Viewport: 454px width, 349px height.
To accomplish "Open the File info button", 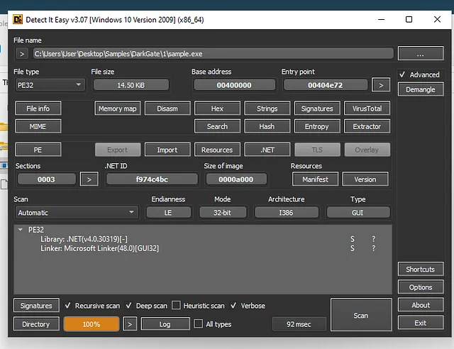I will tap(38, 109).
